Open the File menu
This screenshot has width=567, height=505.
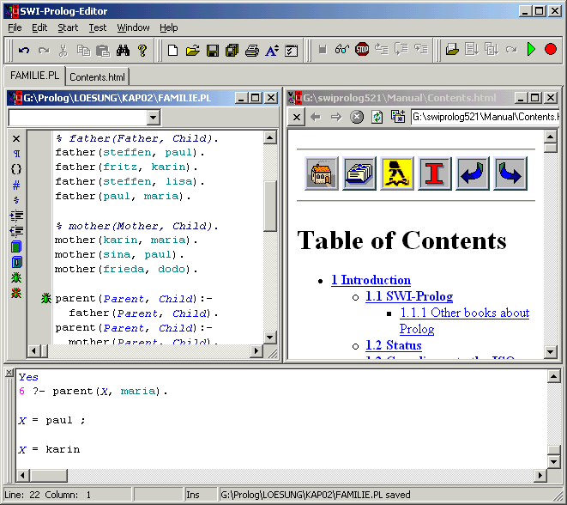click(15, 27)
